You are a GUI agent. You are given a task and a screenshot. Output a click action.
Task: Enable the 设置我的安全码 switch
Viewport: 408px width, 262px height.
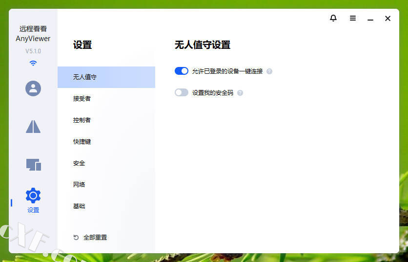pyautogui.click(x=182, y=92)
